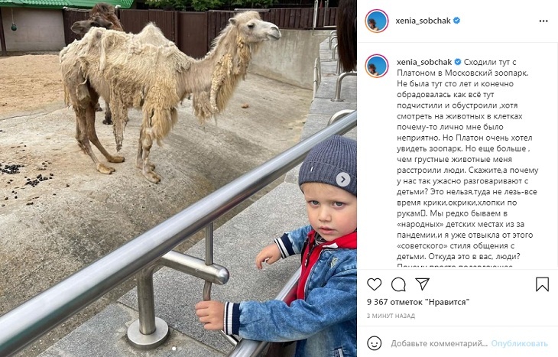Click the camel photo image

[x=178, y=178]
